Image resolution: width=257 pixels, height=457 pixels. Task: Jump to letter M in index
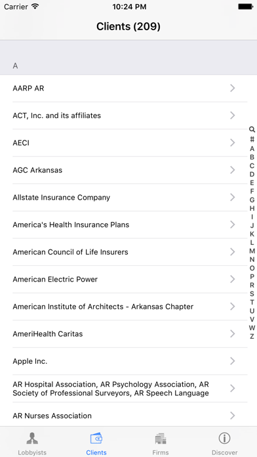click(x=252, y=251)
